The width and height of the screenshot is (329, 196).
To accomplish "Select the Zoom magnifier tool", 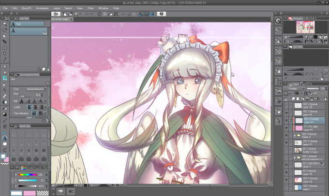I will click(5, 24).
